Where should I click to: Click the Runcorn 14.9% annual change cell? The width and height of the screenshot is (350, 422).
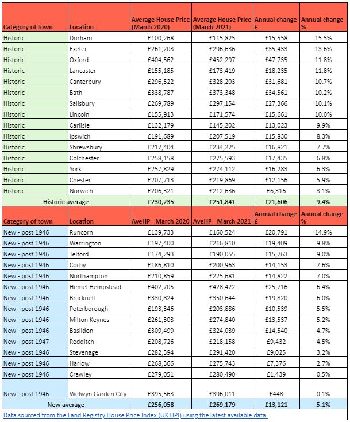[324, 232]
